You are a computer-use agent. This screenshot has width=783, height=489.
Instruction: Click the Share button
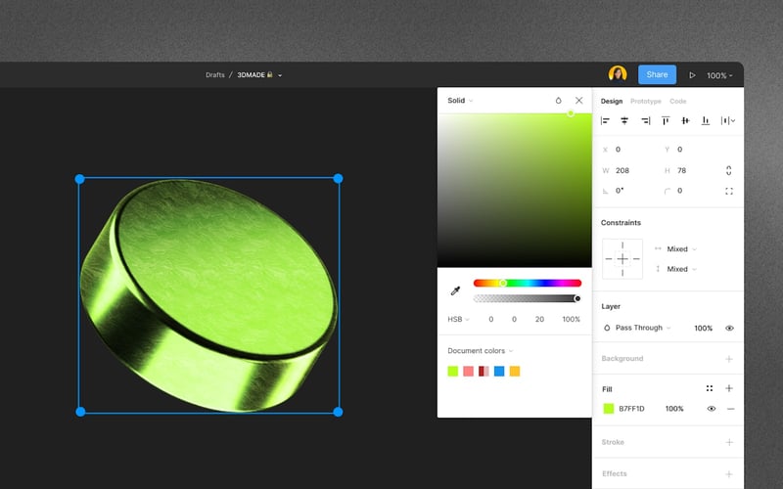tap(657, 74)
